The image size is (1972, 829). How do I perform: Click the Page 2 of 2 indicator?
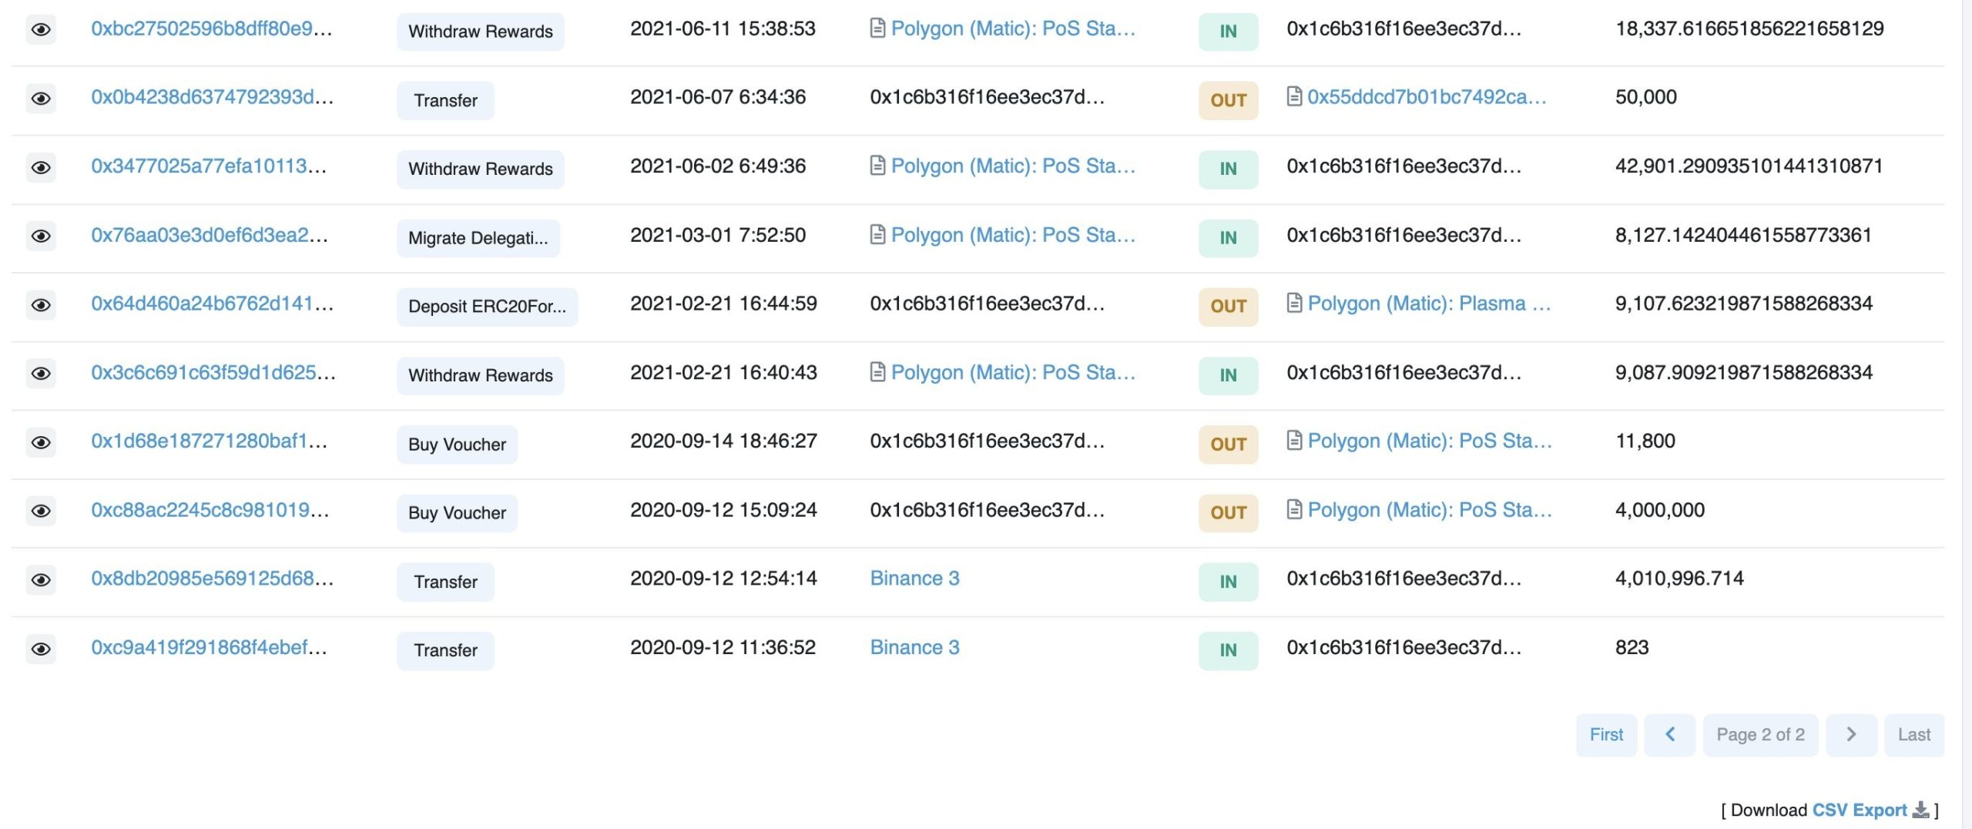coord(1760,735)
